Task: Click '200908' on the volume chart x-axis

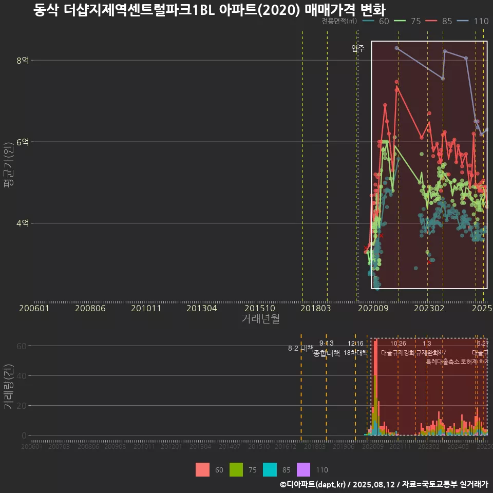Action: [x=115, y=446]
